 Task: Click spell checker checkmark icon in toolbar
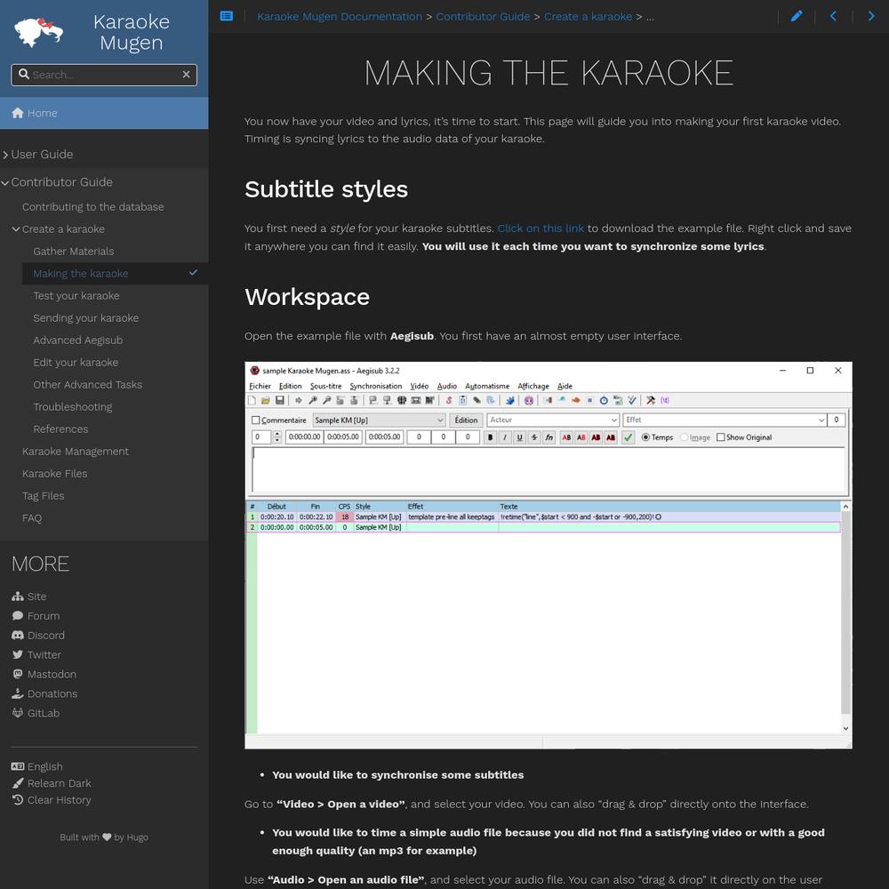631,400
